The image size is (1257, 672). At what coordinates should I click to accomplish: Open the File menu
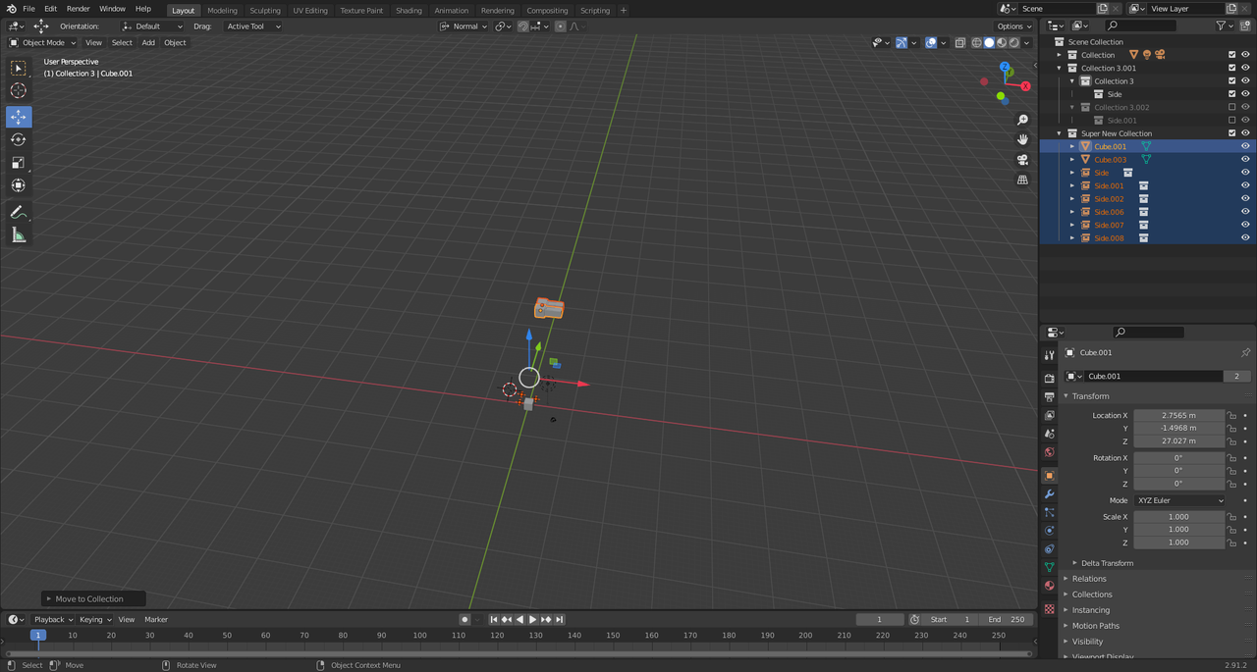click(28, 9)
